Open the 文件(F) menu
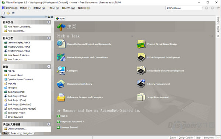Image resolution: width=221 pixels, height=139 pixels. pos(25,8)
